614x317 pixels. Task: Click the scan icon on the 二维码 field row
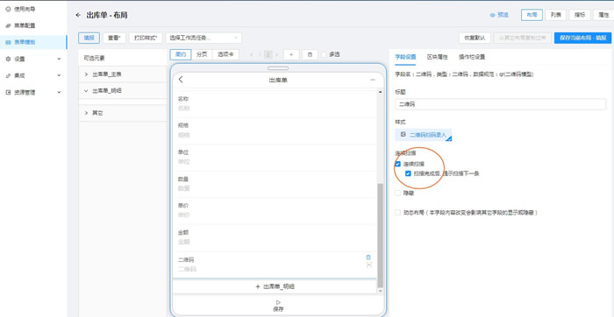click(369, 264)
